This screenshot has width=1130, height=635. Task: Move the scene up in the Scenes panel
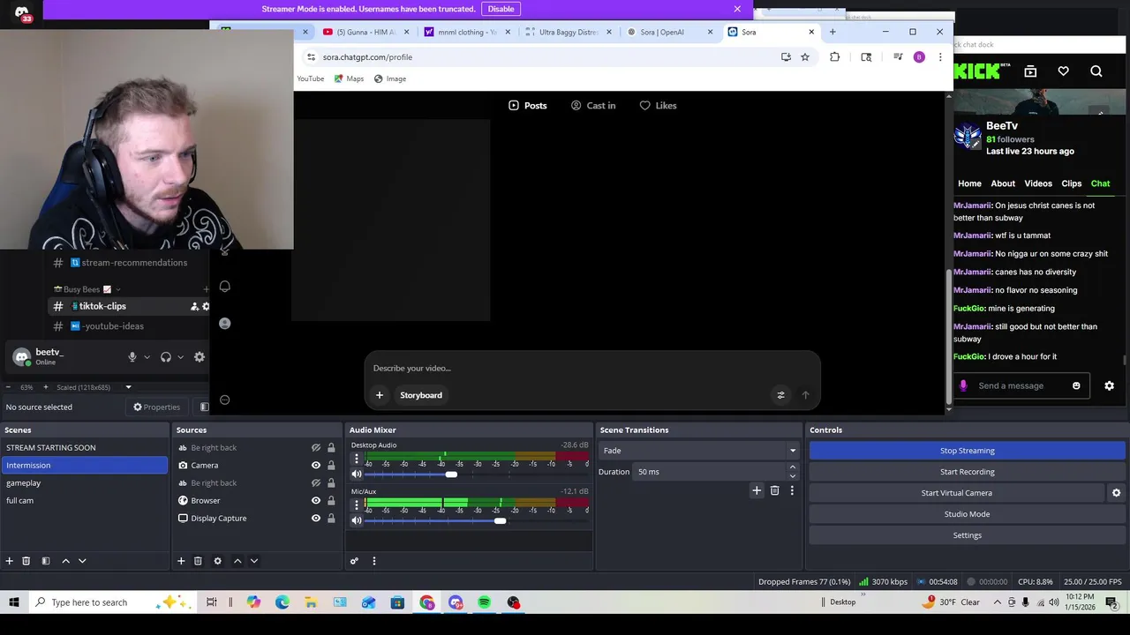pos(65,561)
